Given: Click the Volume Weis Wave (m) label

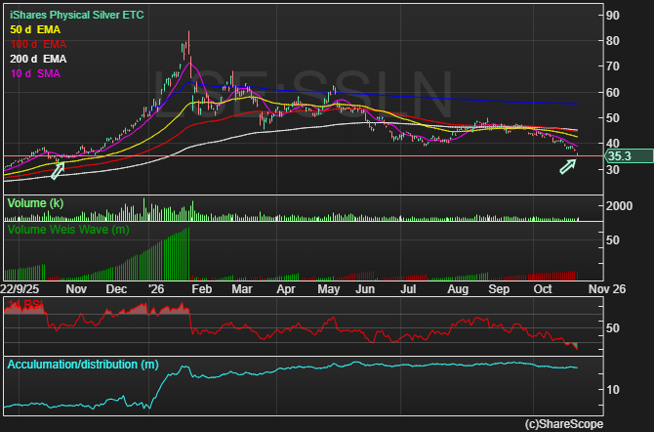Looking at the screenshot, I should [x=68, y=230].
